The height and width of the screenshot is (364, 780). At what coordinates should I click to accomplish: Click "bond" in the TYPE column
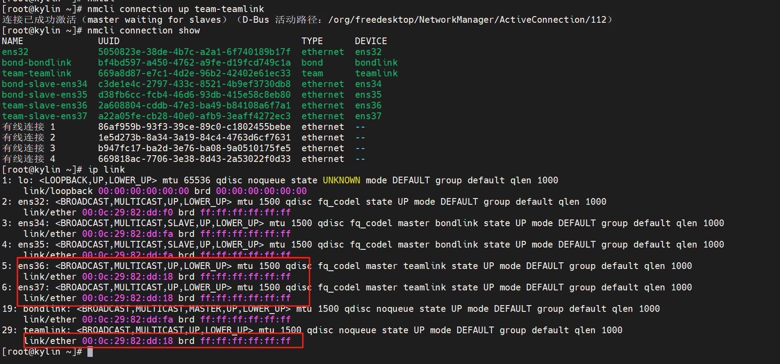pos(312,62)
